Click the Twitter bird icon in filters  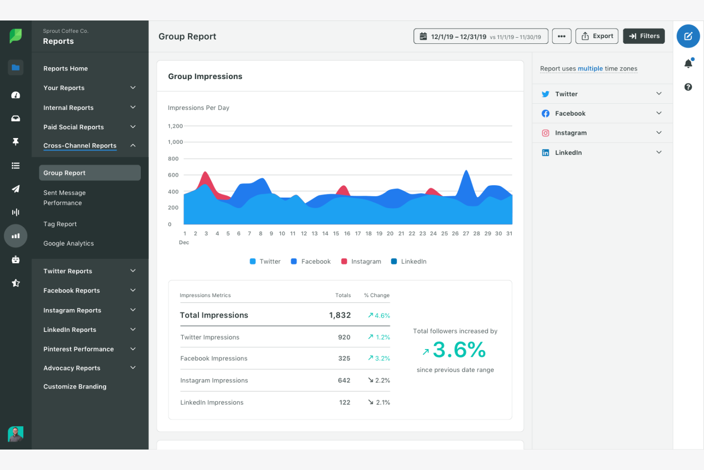pos(546,94)
